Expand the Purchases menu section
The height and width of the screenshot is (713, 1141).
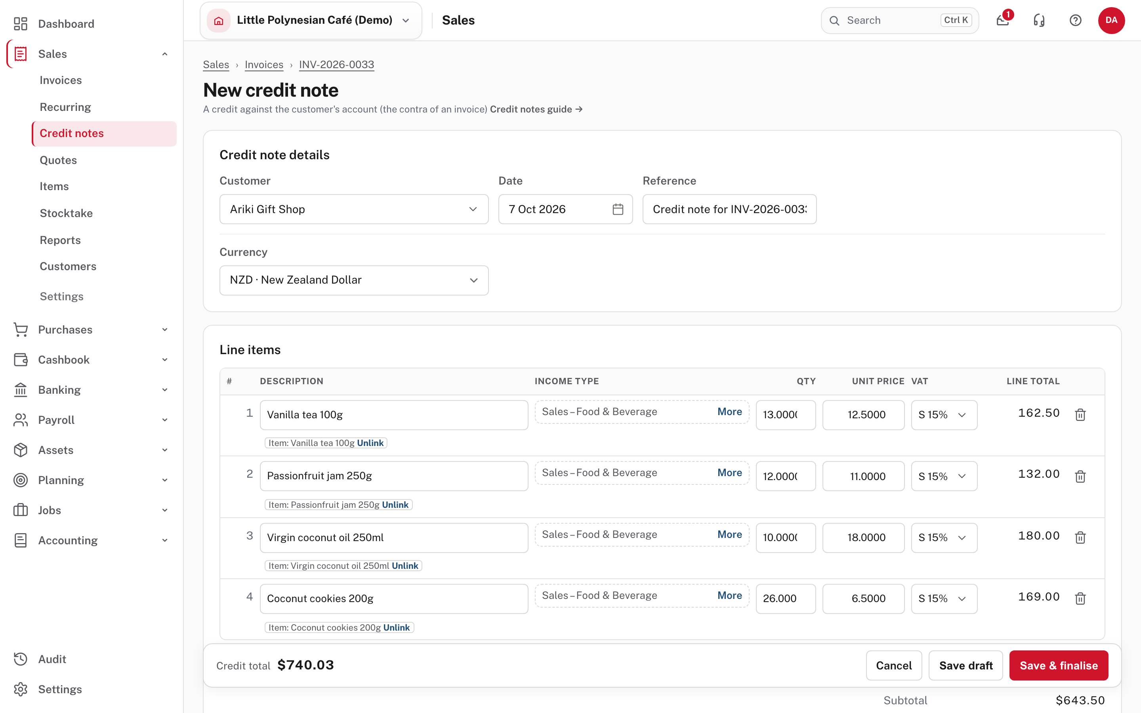[x=92, y=330]
